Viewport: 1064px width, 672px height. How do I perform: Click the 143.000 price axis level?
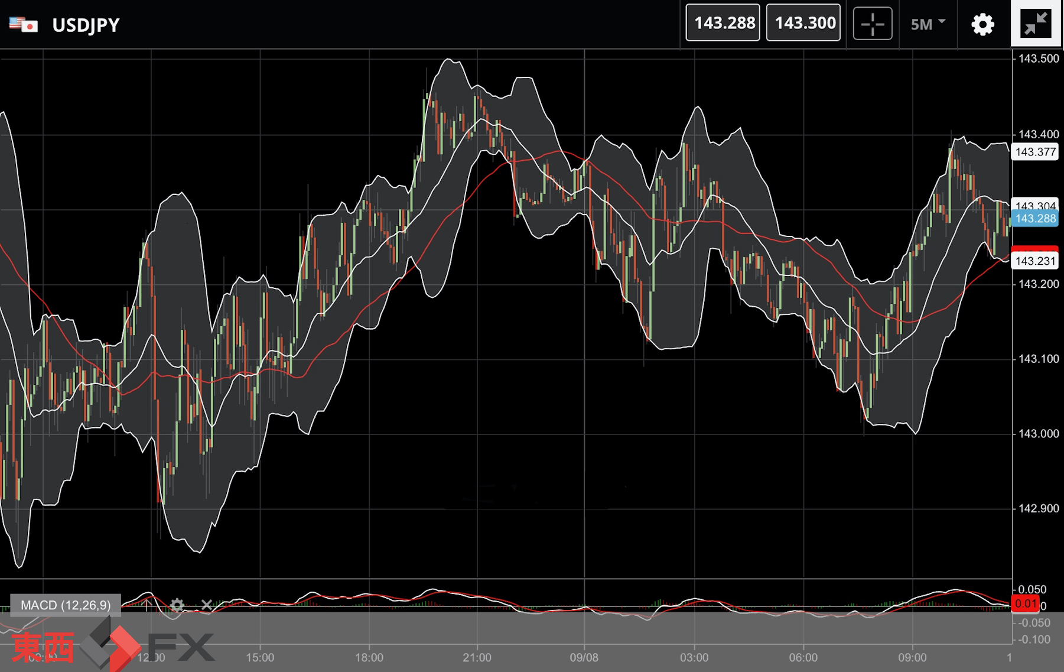tap(1038, 434)
